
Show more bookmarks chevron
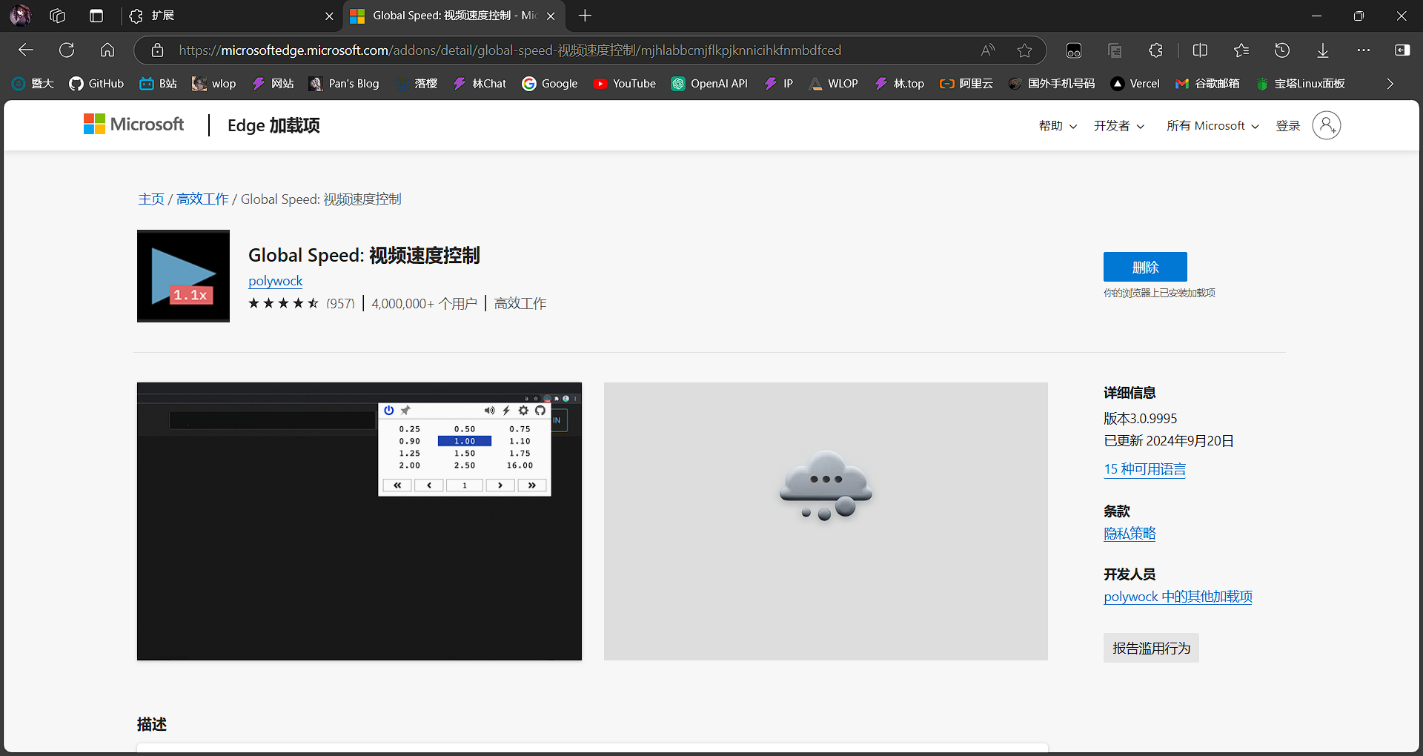[1390, 84]
